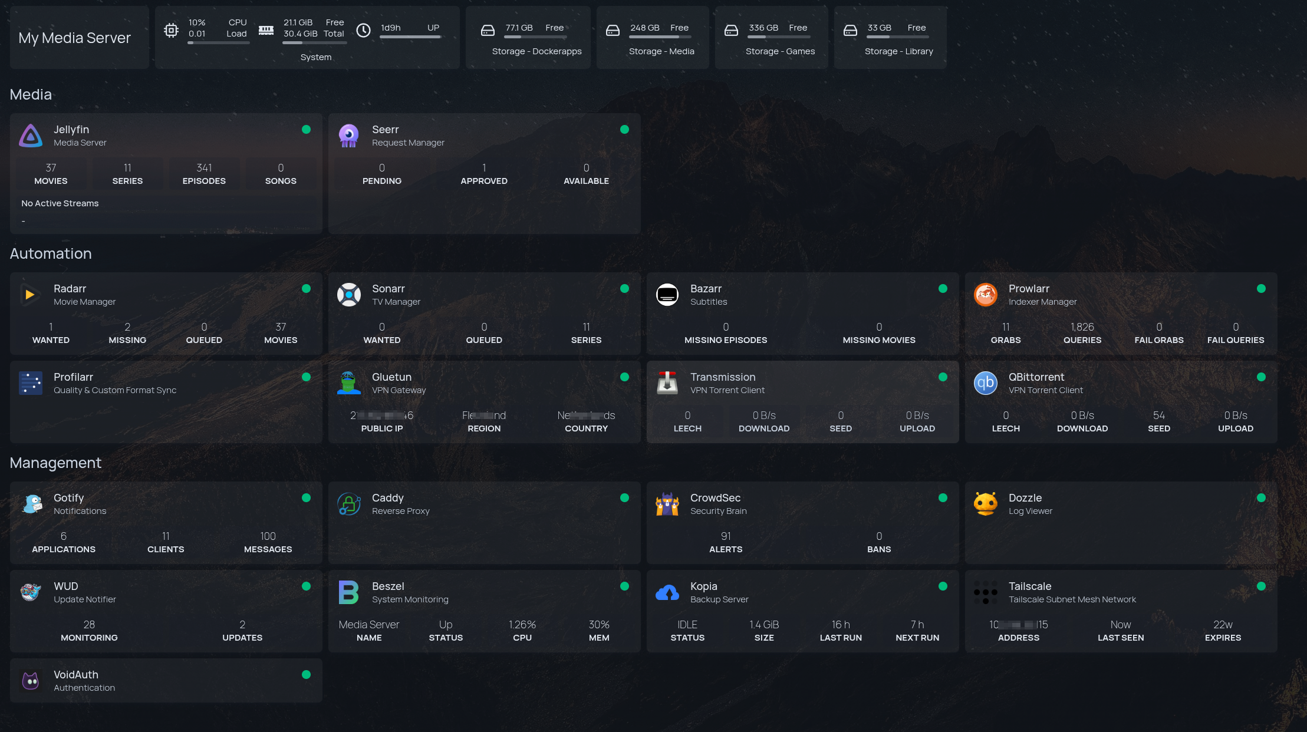
Task: Open the Dozzle log viewer icon
Action: [985, 503]
